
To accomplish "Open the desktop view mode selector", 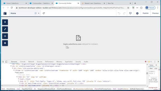I will click(130, 13).
